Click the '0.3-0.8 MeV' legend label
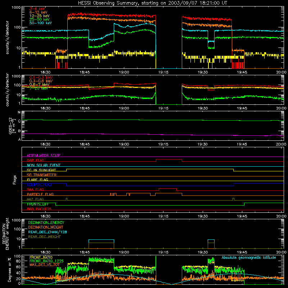Image resolution: width=288 pixels, height=288 pixels. coord(41,81)
